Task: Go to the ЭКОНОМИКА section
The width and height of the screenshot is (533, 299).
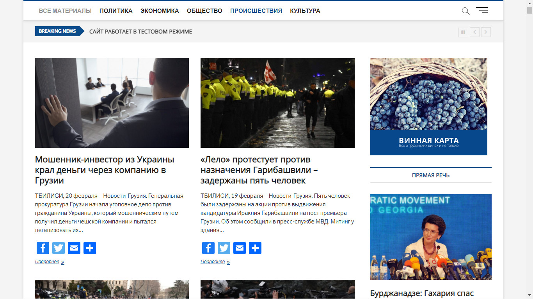Action: click(x=160, y=11)
